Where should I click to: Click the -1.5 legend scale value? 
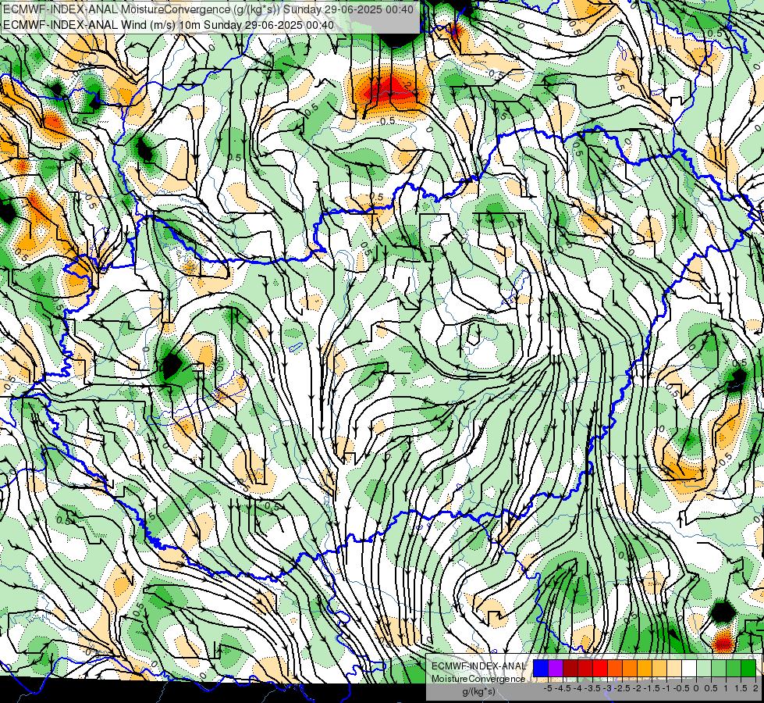[x=652, y=688]
